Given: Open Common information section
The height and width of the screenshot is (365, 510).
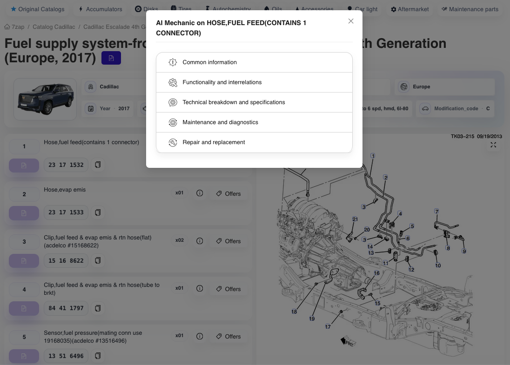Looking at the screenshot, I should click(254, 62).
